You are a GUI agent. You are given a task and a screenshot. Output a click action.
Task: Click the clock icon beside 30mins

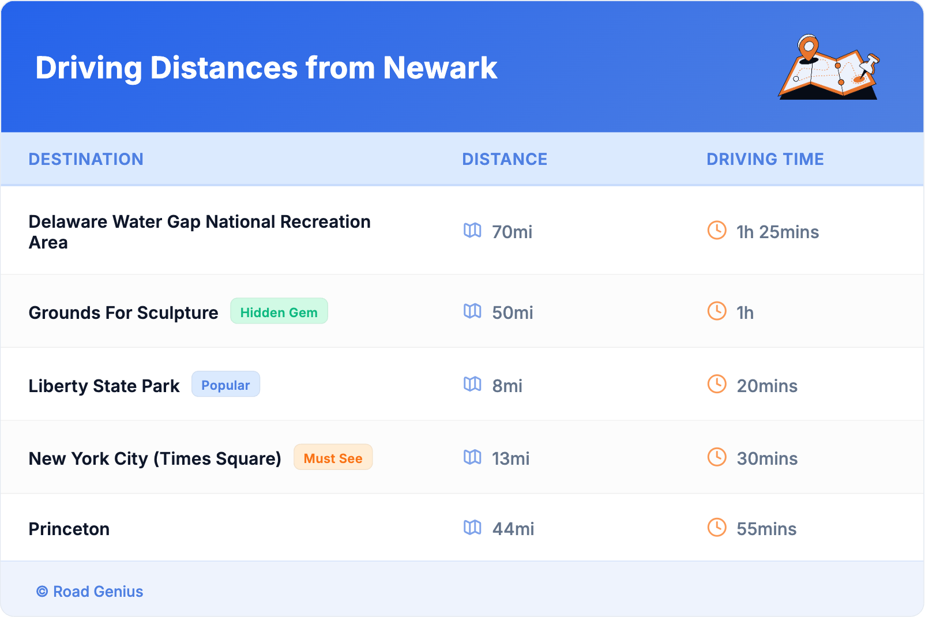[x=717, y=457]
